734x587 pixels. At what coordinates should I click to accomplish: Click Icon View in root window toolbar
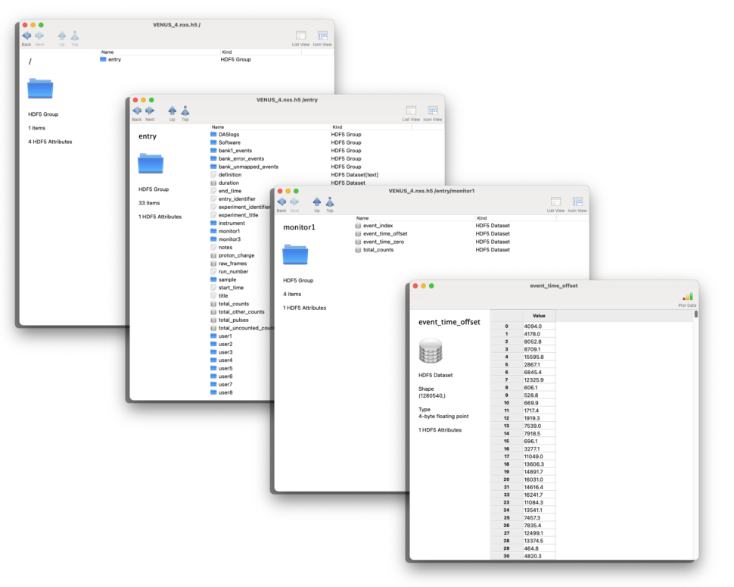(x=322, y=36)
